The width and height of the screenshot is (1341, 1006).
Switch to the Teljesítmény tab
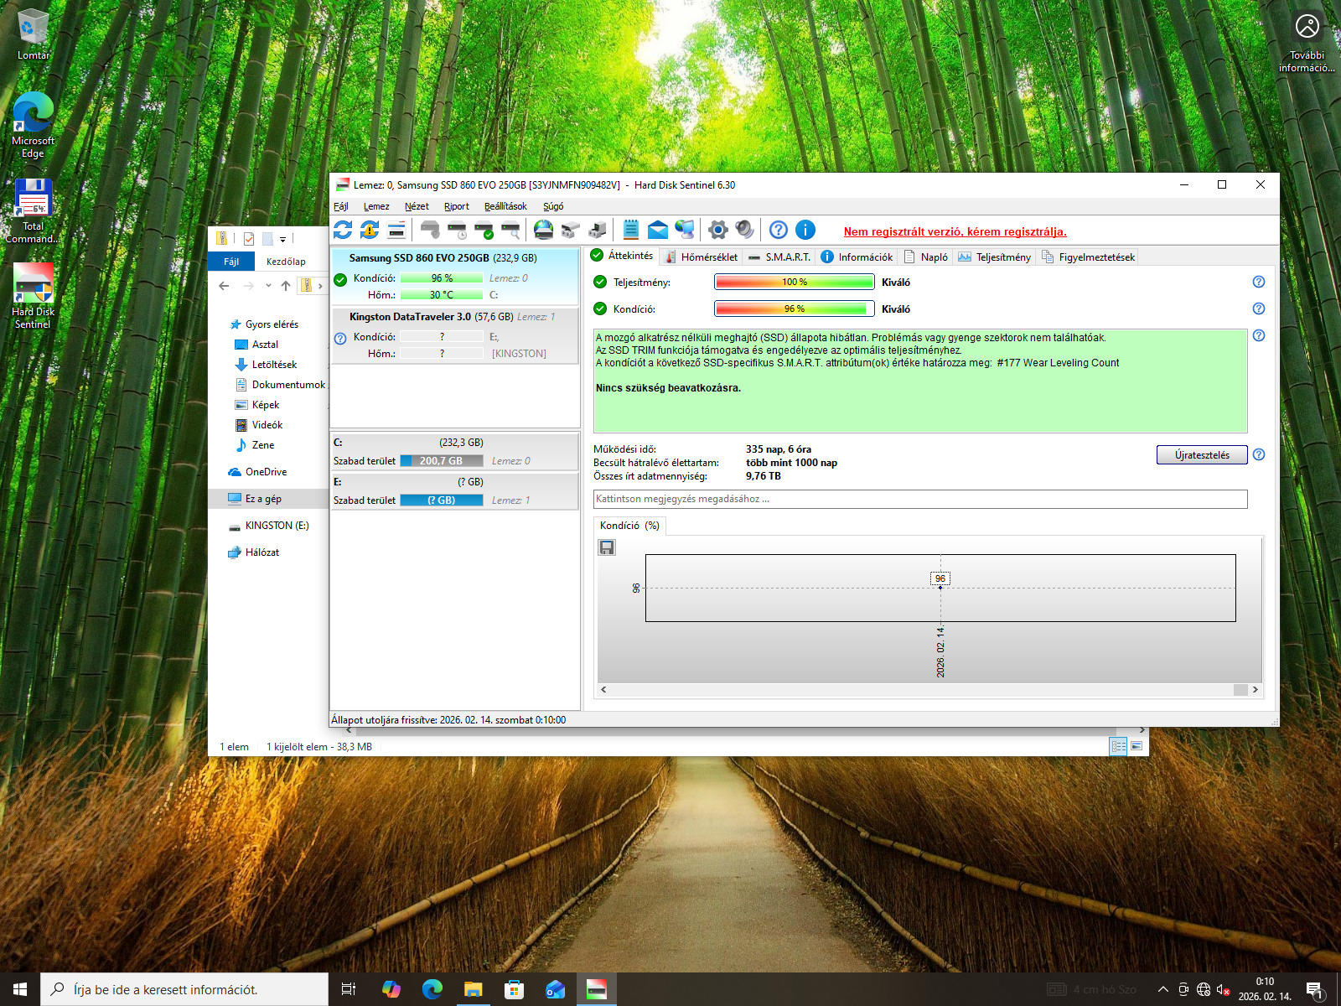(x=995, y=257)
